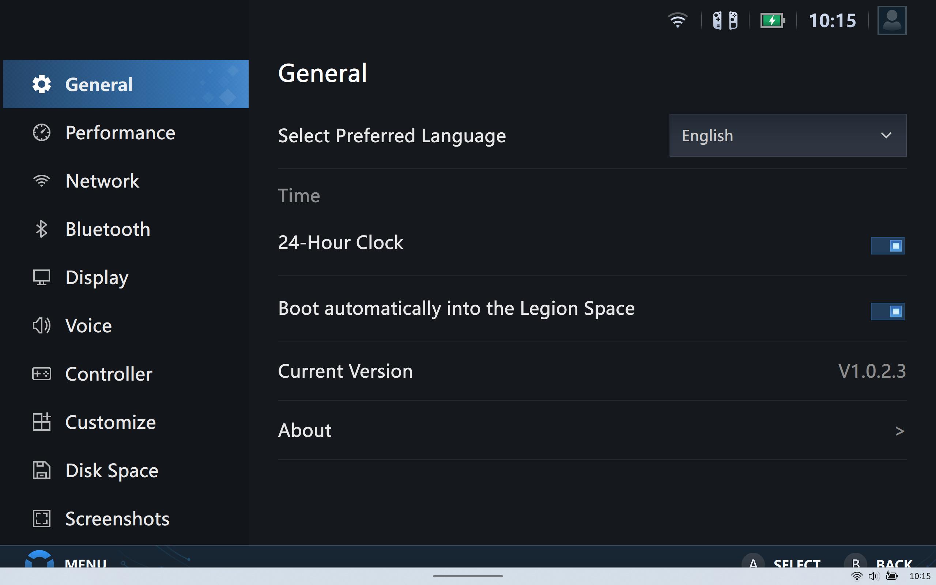Click the system tray 10:15 clock
The width and height of the screenshot is (936, 585).
pyautogui.click(x=920, y=576)
